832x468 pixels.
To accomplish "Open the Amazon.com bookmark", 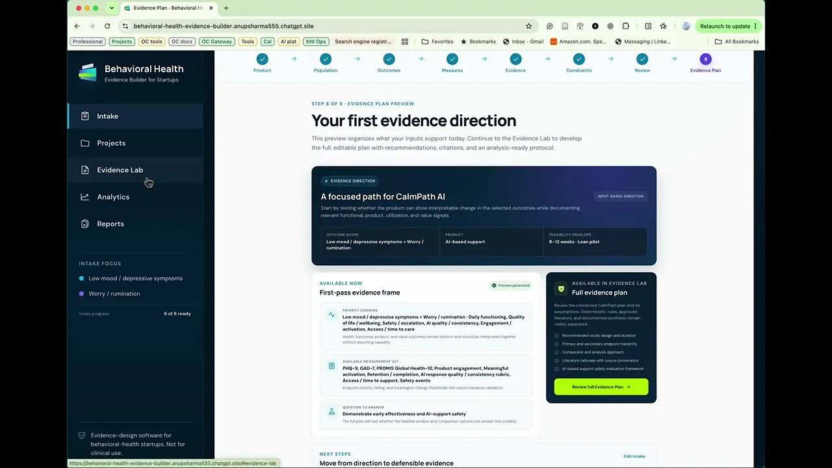I will pyautogui.click(x=578, y=42).
